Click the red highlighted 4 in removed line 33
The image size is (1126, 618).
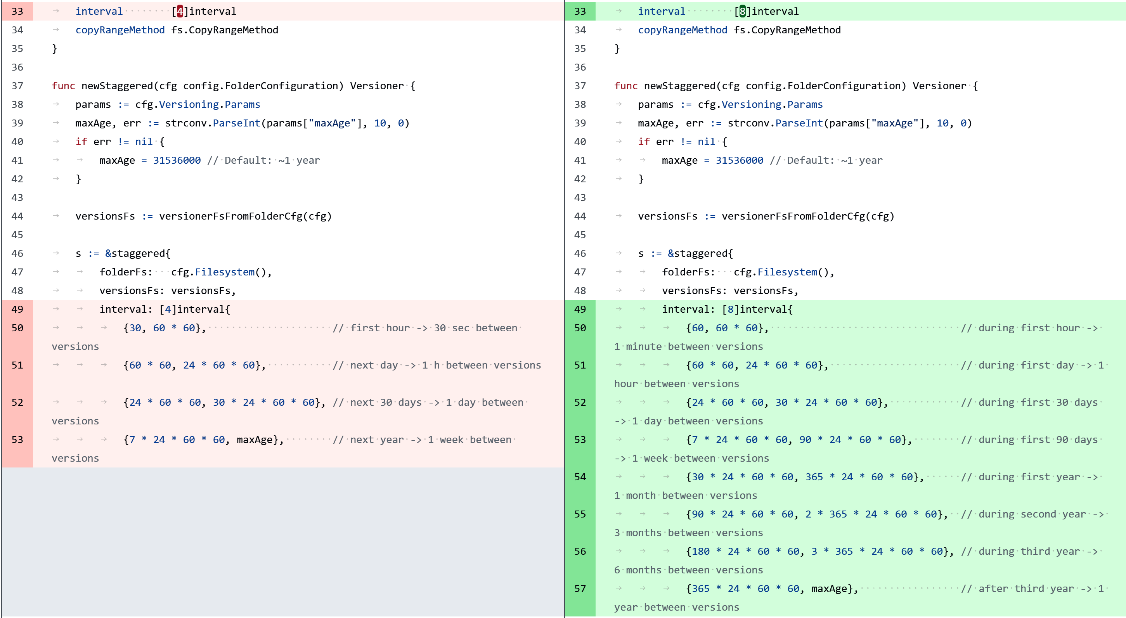(x=180, y=11)
